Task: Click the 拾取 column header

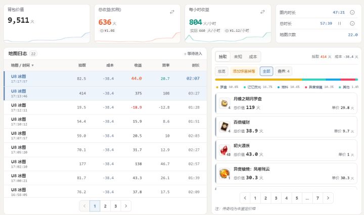Action: point(82,65)
